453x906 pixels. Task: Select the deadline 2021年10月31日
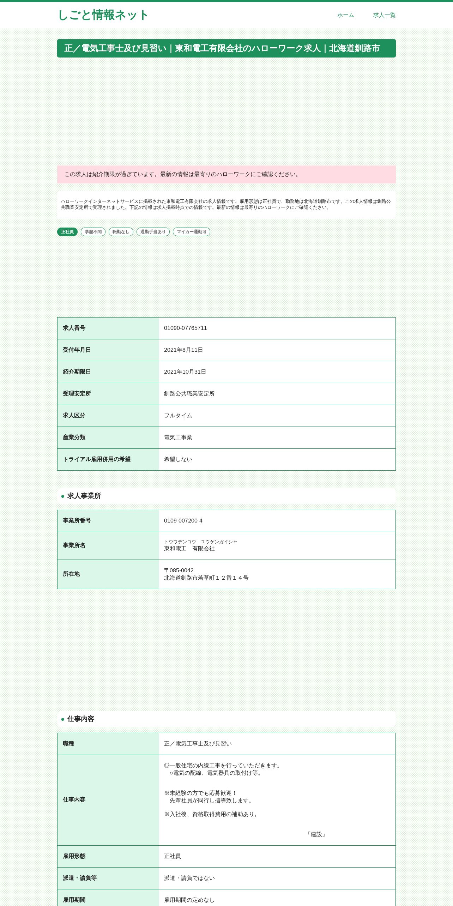pos(185,372)
